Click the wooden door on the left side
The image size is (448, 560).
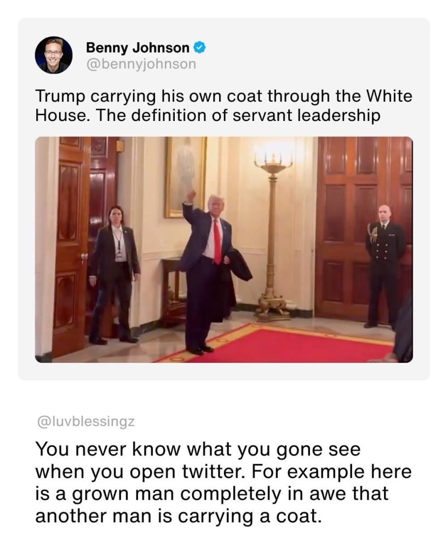pyautogui.click(x=70, y=246)
